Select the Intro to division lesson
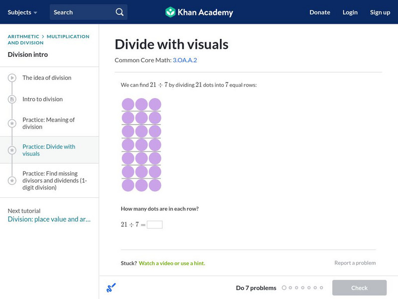Screen dimensions: 398x299 pos(41,99)
